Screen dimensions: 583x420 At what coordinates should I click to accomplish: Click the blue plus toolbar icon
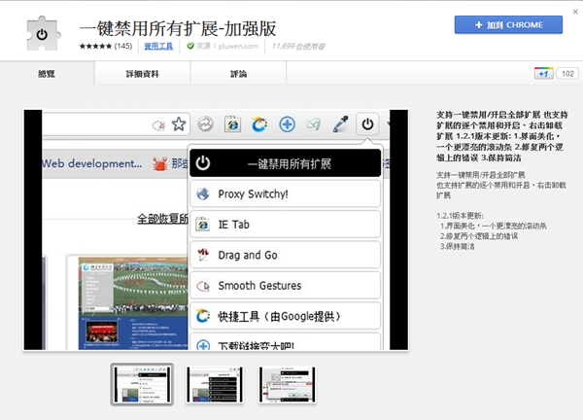pos(287,124)
